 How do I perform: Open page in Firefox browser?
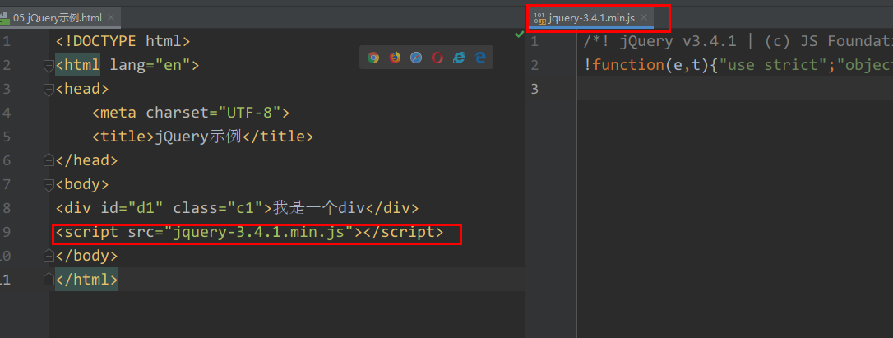click(x=395, y=57)
